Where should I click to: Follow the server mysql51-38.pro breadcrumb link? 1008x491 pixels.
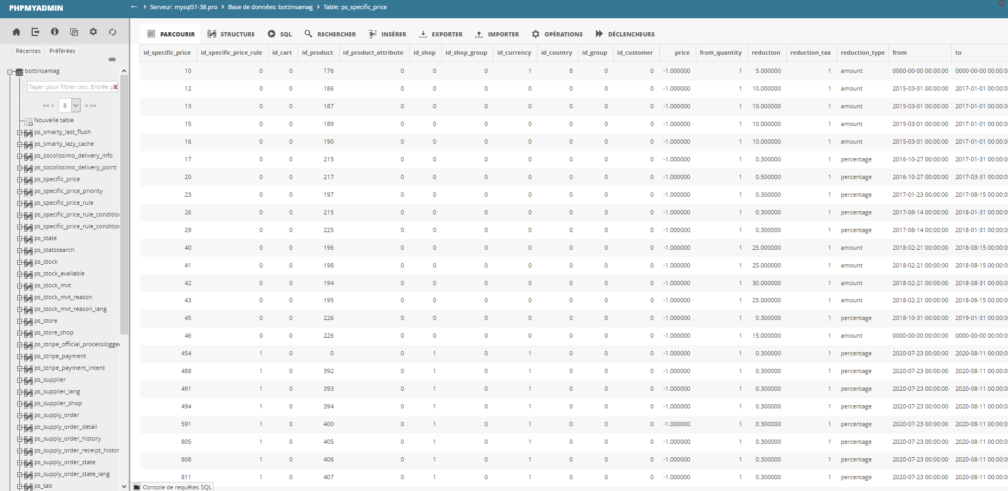click(x=183, y=7)
